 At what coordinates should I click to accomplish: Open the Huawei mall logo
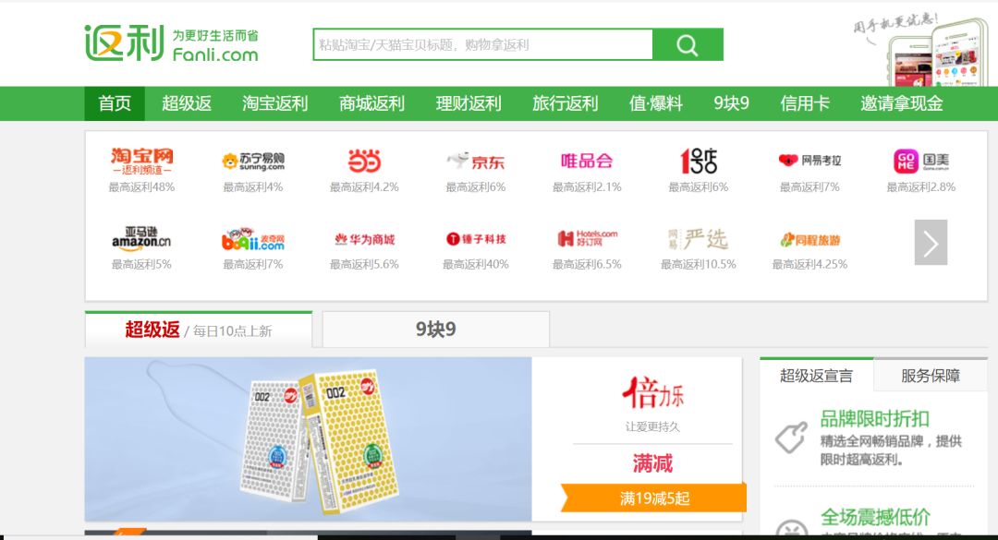[364, 239]
